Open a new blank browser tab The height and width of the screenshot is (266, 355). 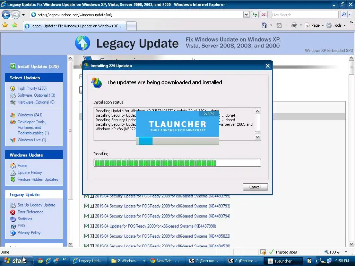tap(131, 26)
